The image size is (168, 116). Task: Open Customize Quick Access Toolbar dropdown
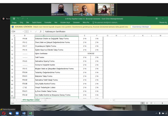pyautogui.click(x=27, y=19)
